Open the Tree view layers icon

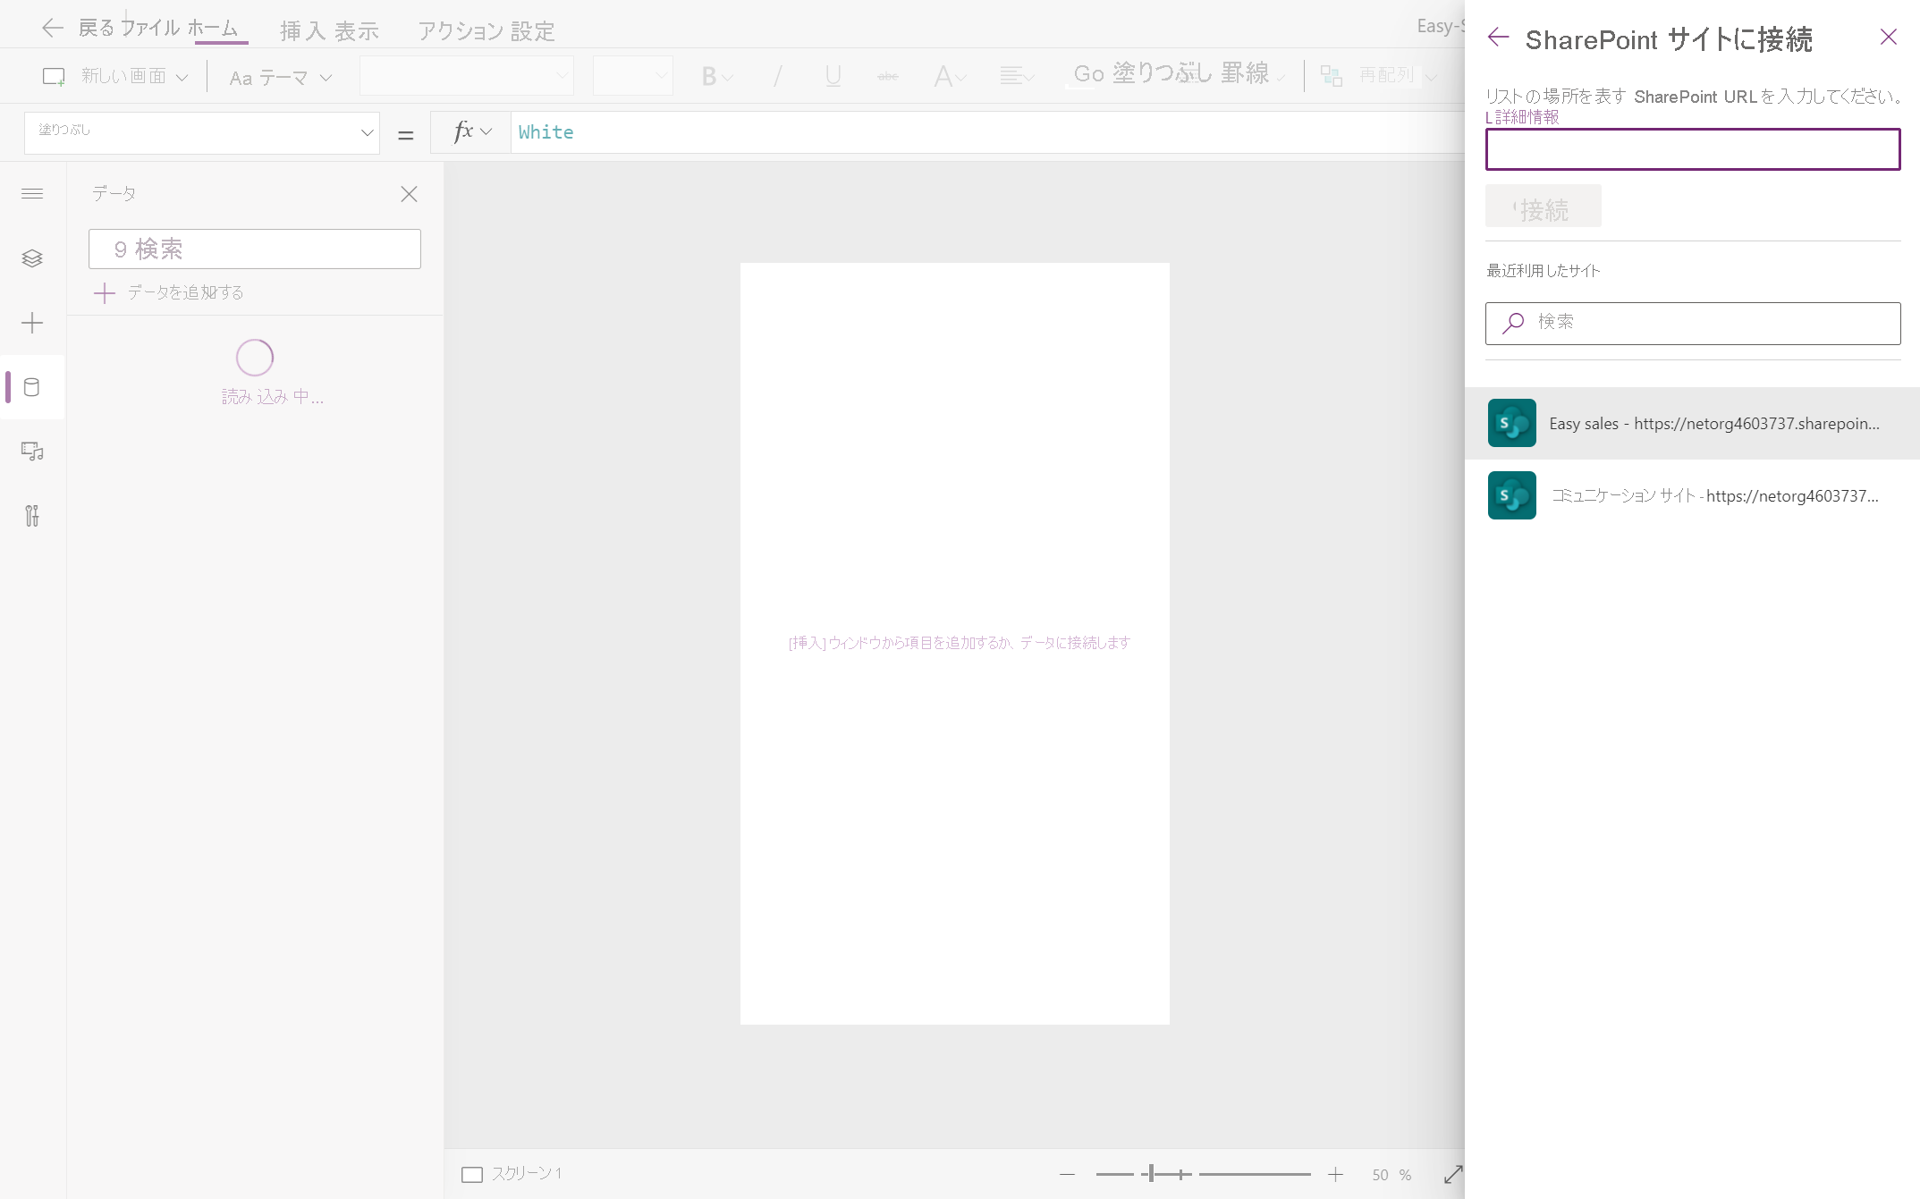coord(32,258)
